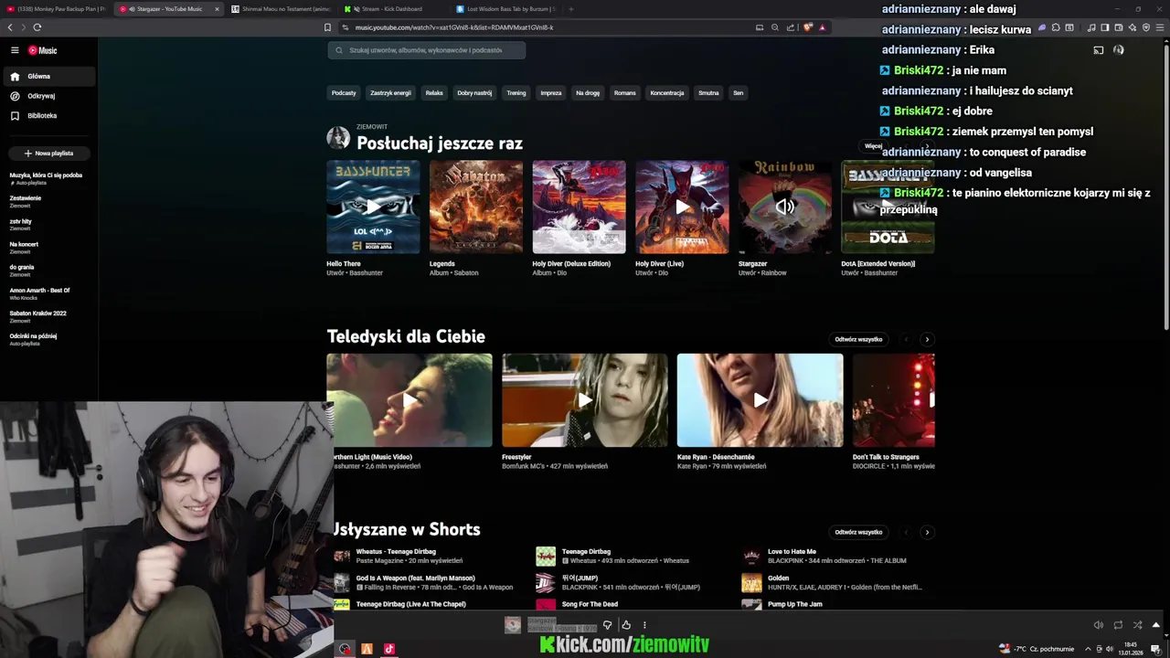Create a Nowa playlista

(48, 154)
